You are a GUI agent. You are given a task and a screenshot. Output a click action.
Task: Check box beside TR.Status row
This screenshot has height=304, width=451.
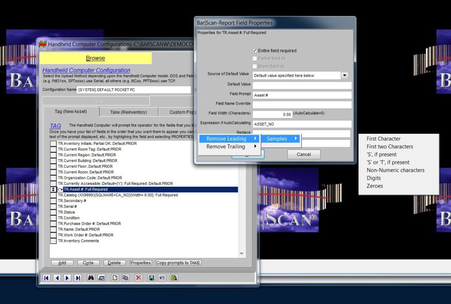click(x=53, y=212)
